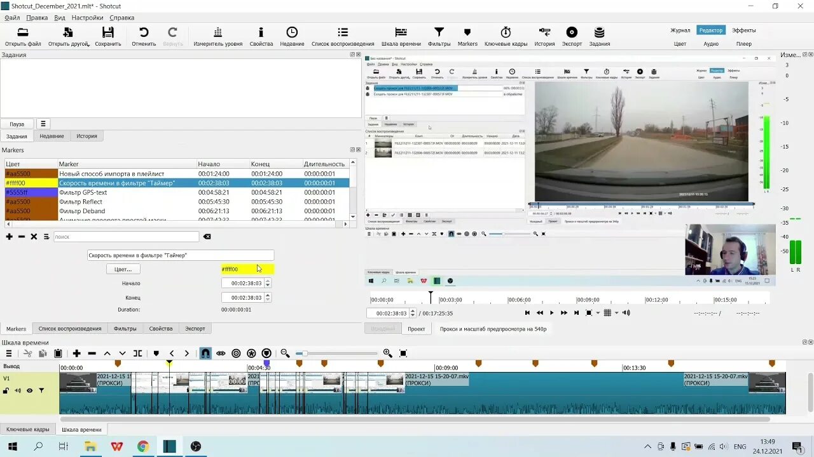Image resolution: width=814 pixels, height=457 pixels.
Task: Click the Lift up-arrow icon in timeline toolbar
Action: (107, 354)
